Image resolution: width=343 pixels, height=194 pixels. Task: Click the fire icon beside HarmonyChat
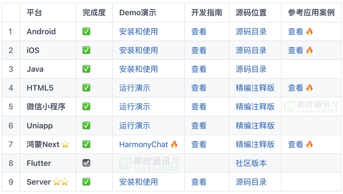tap(174, 144)
